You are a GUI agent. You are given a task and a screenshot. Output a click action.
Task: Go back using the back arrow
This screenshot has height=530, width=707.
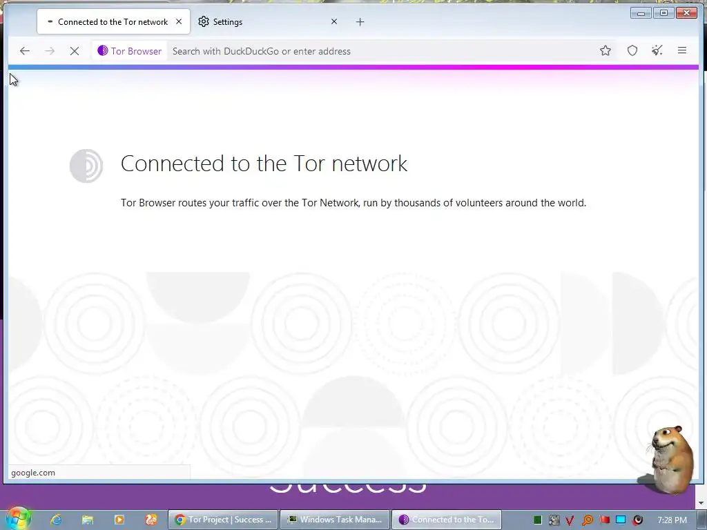pyautogui.click(x=25, y=51)
